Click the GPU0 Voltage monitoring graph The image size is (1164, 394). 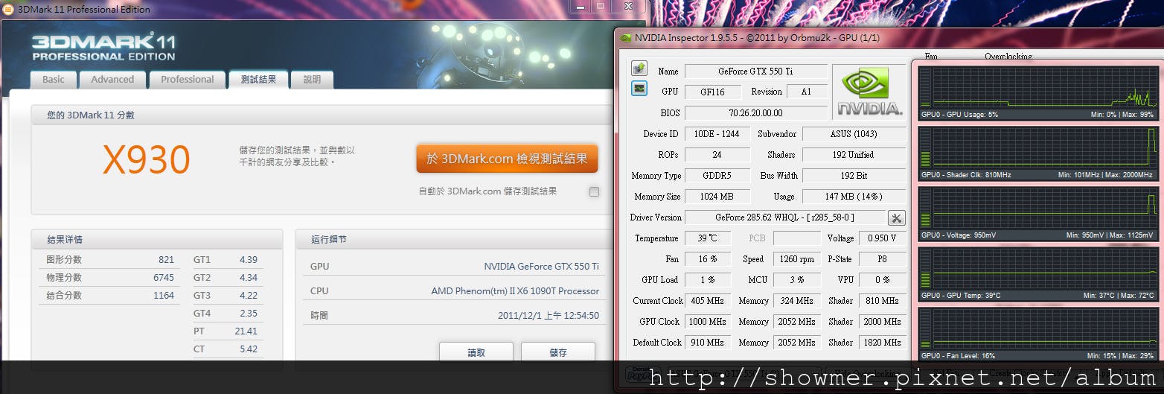pyautogui.click(x=1037, y=214)
